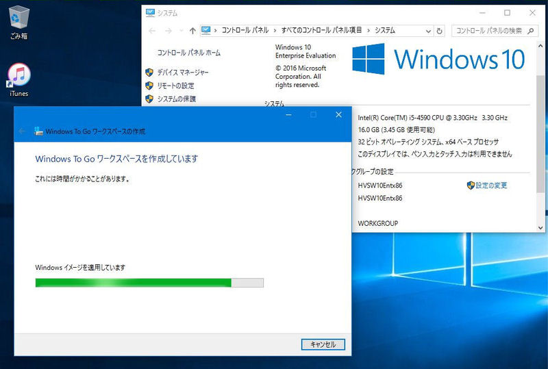Open リモートの設定 link
The width and height of the screenshot is (548, 369).
point(175,86)
